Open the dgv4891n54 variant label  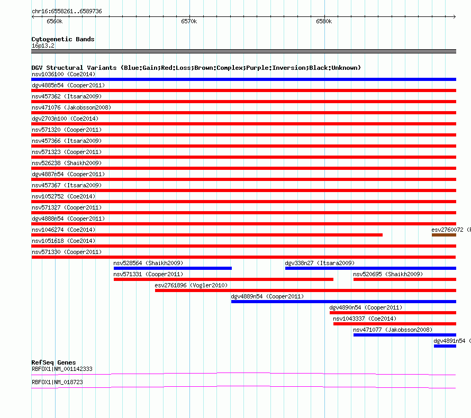point(452,341)
